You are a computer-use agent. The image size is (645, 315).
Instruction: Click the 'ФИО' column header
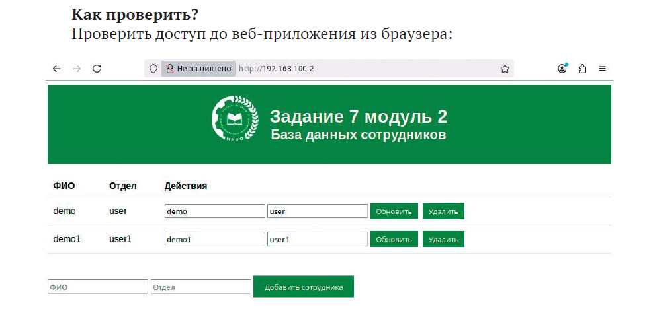point(64,186)
